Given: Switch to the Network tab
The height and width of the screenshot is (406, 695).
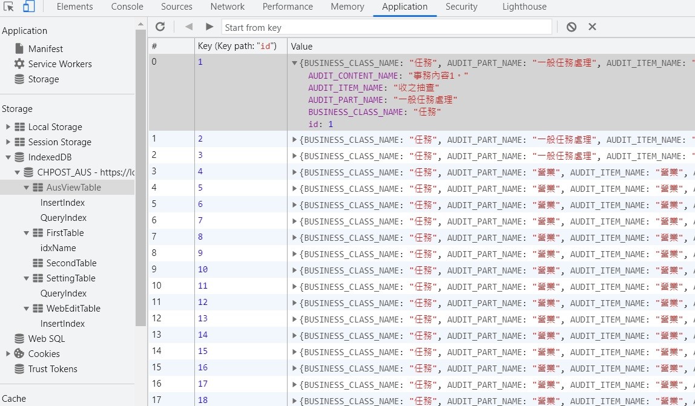Looking at the screenshot, I should (x=227, y=7).
